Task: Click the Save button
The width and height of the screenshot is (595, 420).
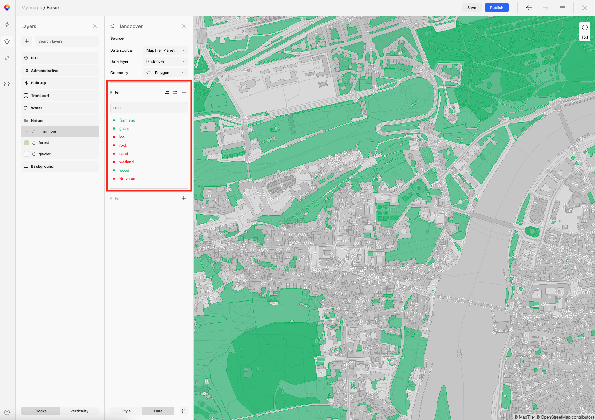Action: (x=471, y=8)
